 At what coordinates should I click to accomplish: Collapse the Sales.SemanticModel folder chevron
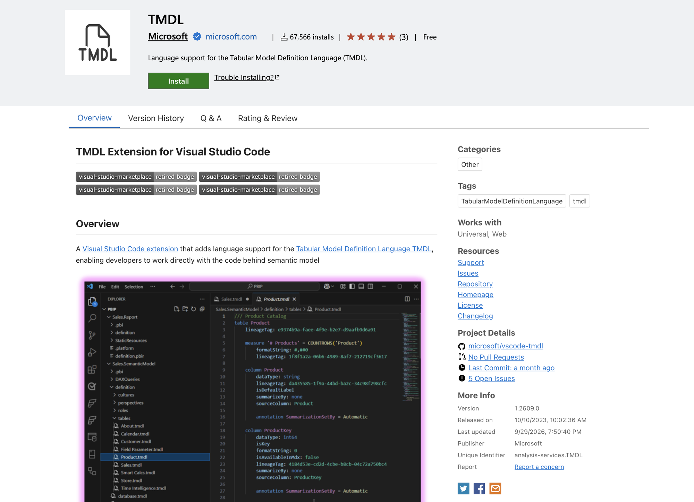[109, 364]
